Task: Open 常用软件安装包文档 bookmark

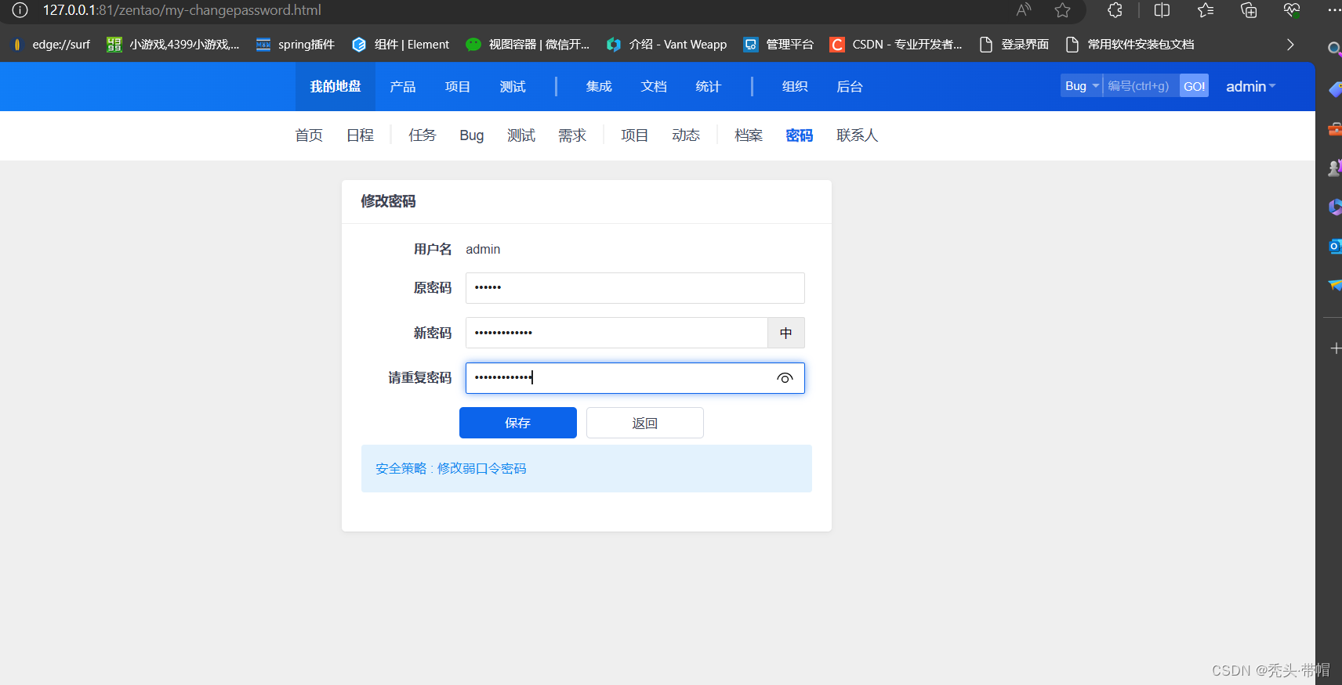Action: click(x=1130, y=45)
